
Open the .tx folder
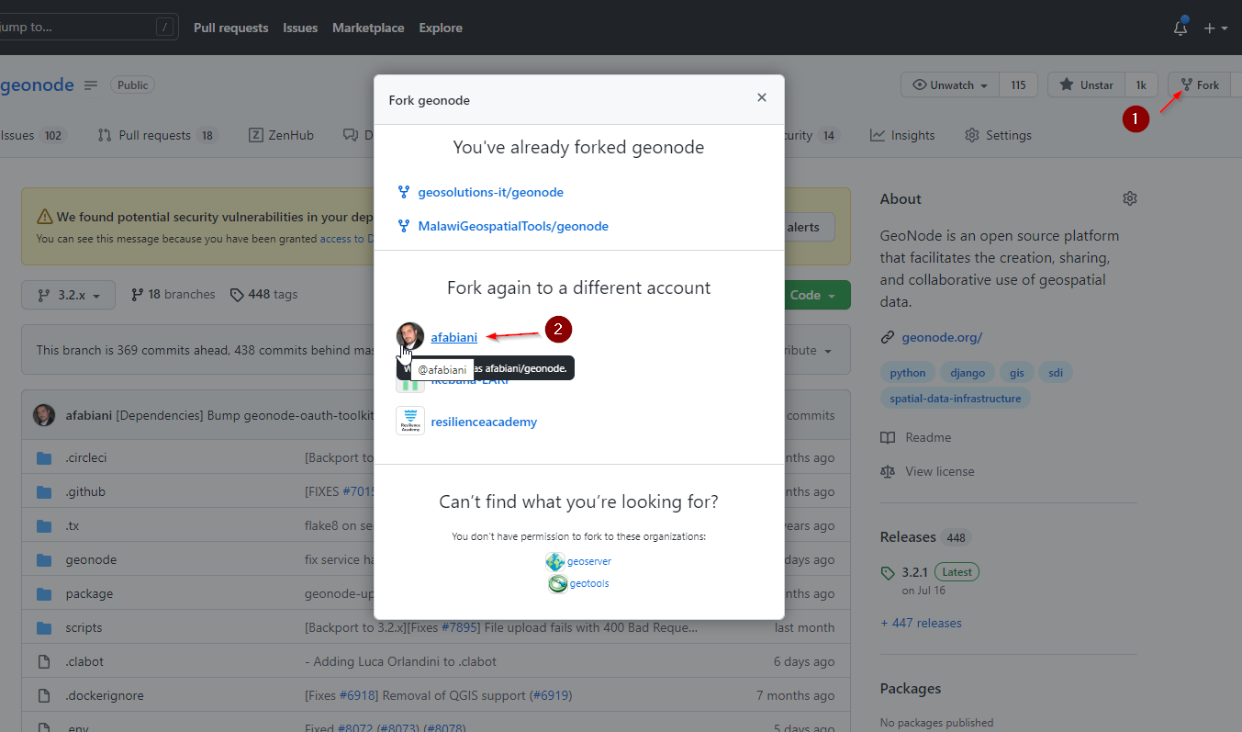coord(72,525)
